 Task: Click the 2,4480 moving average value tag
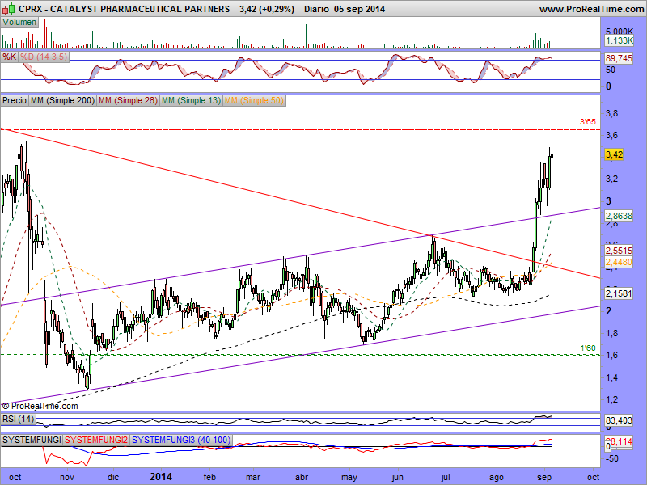619,262
